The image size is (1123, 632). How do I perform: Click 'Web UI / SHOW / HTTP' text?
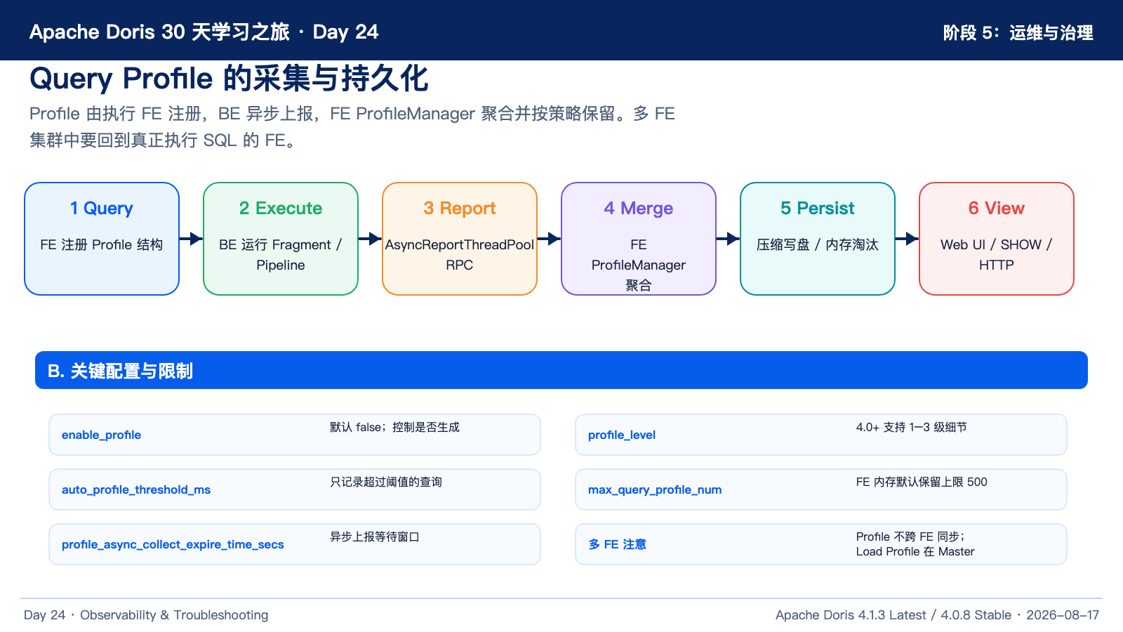pos(997,255)
